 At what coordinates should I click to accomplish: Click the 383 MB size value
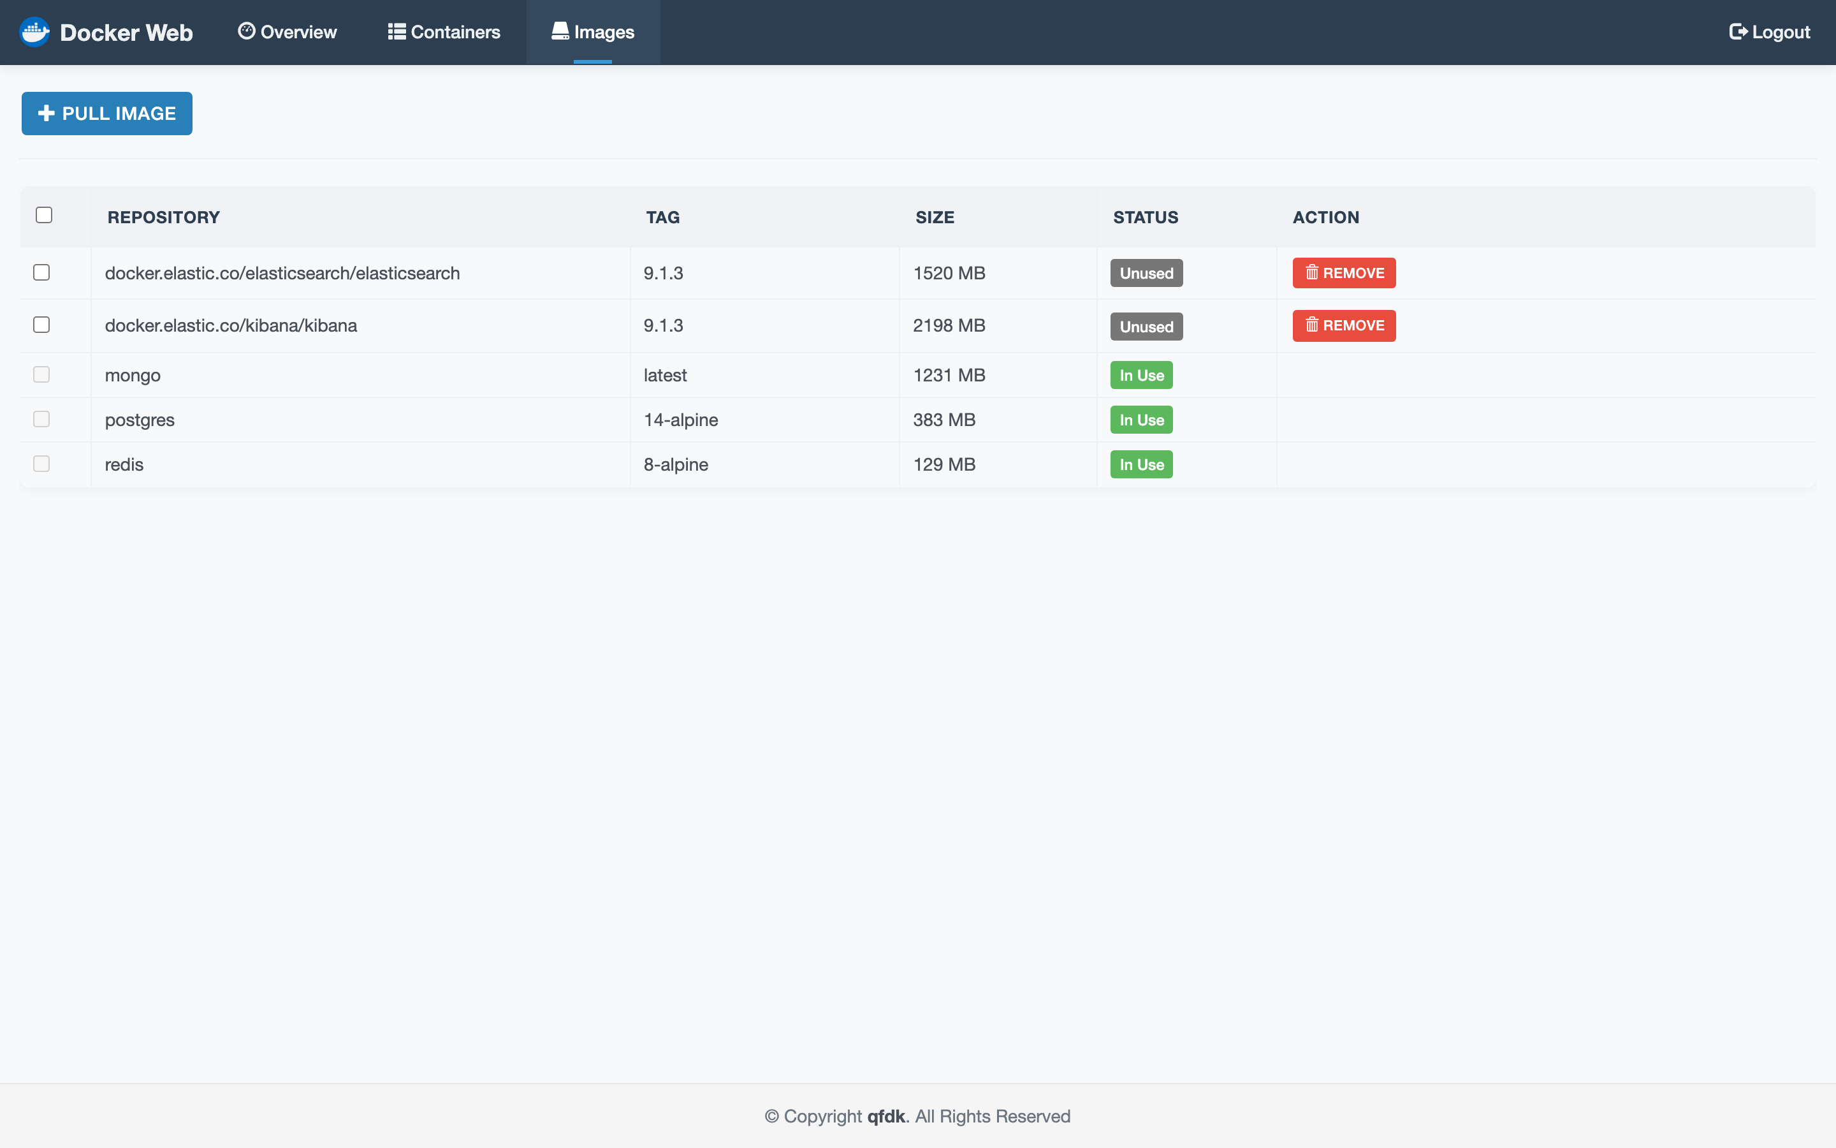945,420
